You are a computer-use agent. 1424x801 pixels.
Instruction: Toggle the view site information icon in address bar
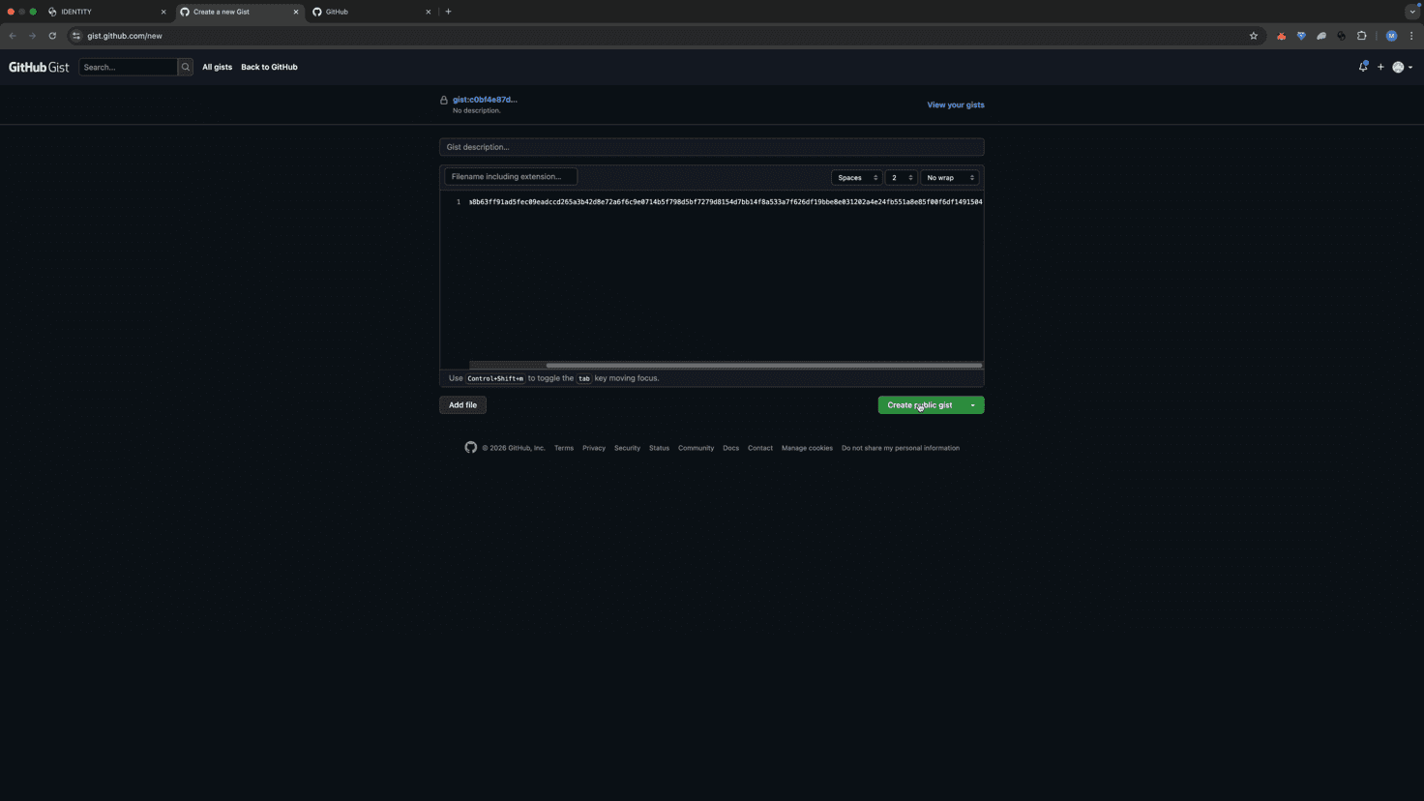[75, 35]
